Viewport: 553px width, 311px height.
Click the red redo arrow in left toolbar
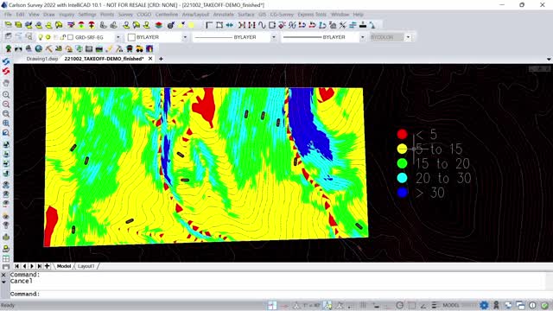(x=6, y=72)
